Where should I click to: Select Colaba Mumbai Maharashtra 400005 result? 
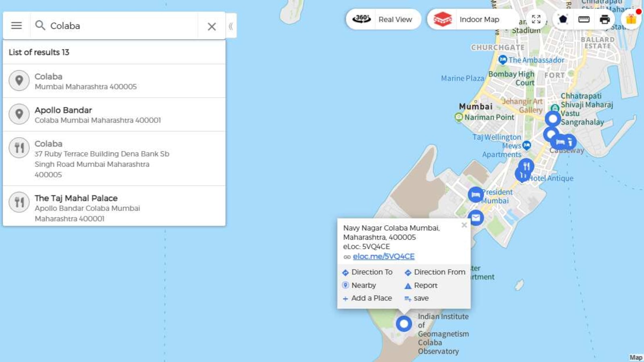tap(114, 81)
